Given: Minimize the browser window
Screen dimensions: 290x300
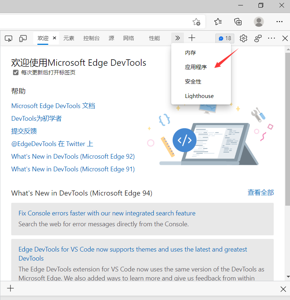Looking at the screenshot, I should tap(240, 5).
